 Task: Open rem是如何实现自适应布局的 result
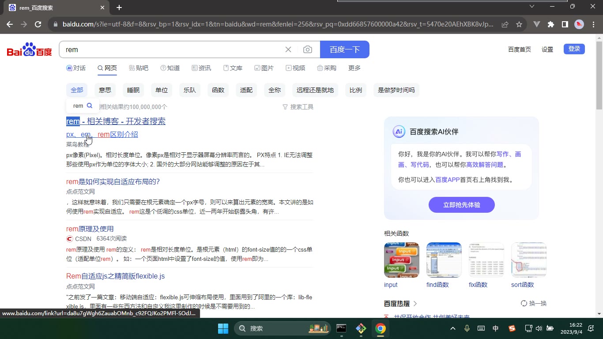[113, 181]
